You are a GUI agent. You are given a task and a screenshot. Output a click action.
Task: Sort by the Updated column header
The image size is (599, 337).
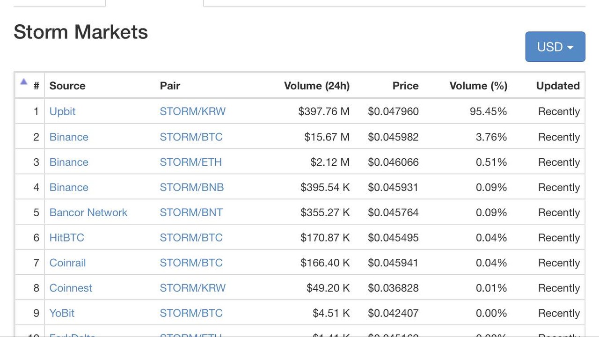click(557, 86)
